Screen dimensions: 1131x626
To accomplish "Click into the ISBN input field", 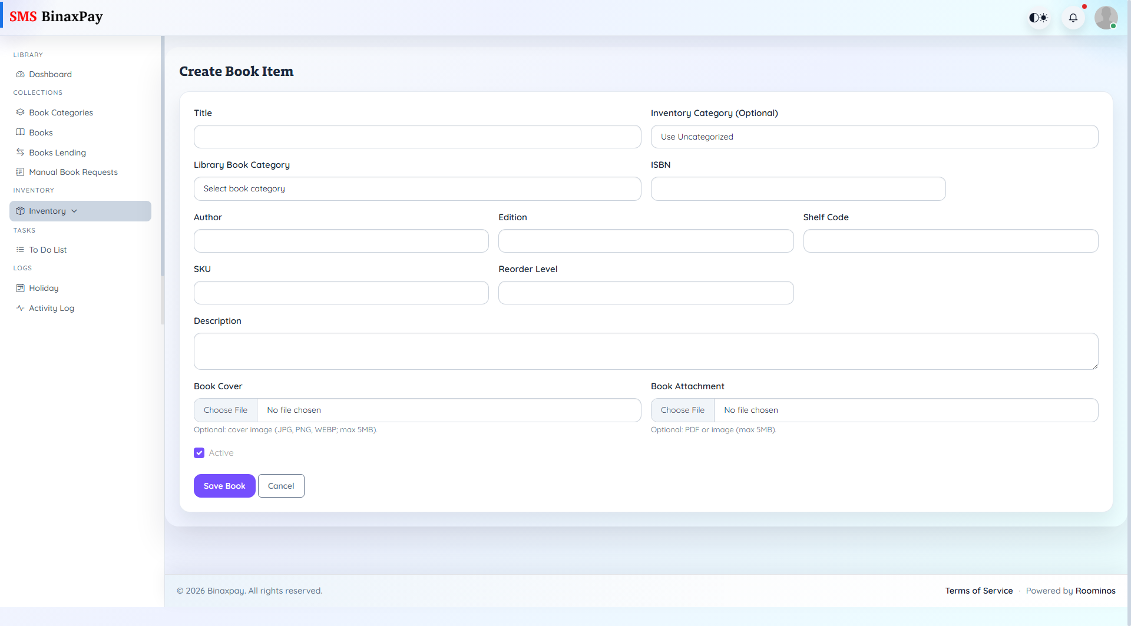I will (798, 189).
